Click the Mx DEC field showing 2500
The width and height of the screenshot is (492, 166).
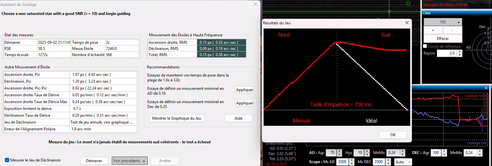(x=379, y=162)
